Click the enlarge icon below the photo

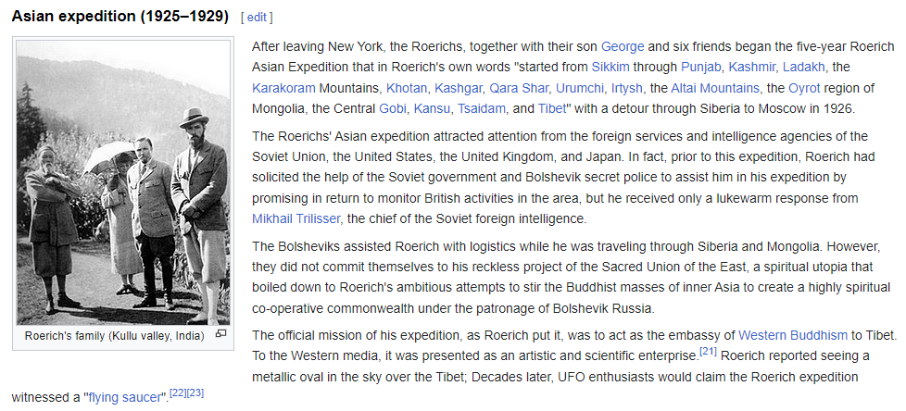[220, 334]
